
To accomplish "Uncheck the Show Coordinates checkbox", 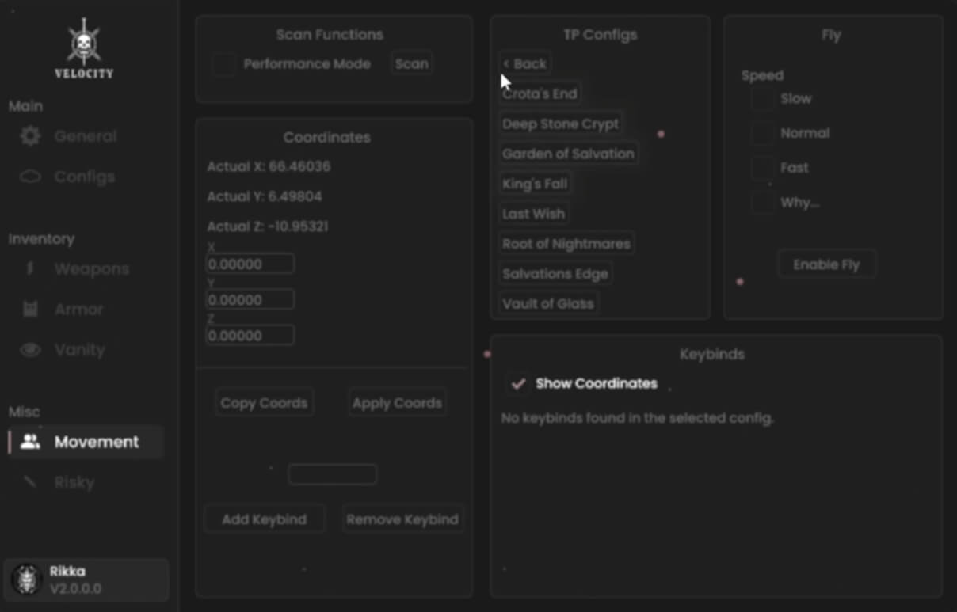I will click(518, 384).
